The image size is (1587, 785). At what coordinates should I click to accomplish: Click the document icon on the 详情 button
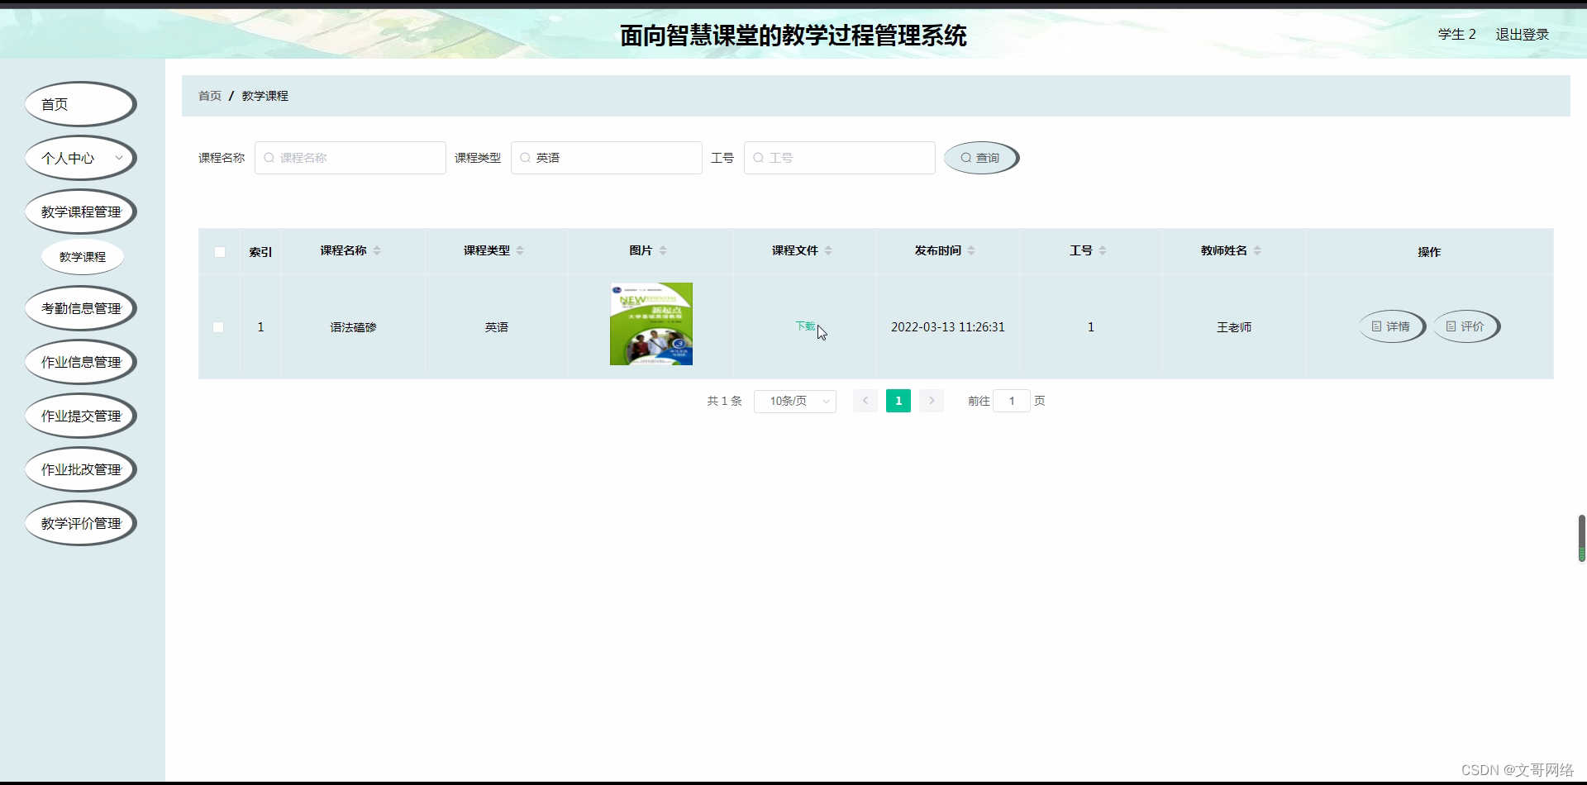click(x=1376, y=326)
